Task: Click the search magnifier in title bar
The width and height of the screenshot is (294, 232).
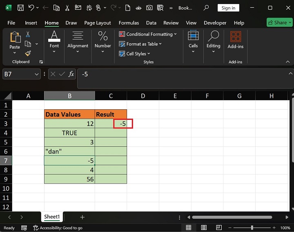Action: [x=206, y=8]
